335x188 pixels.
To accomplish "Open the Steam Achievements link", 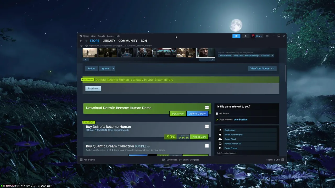I will 233,135.
